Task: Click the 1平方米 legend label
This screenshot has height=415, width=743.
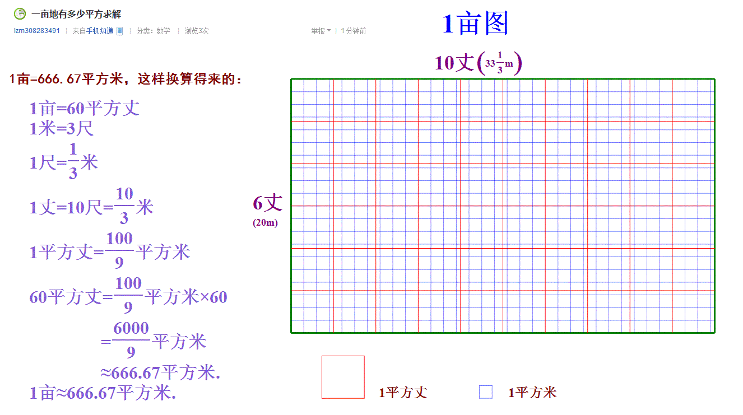Action: click(x=532, y=393)
